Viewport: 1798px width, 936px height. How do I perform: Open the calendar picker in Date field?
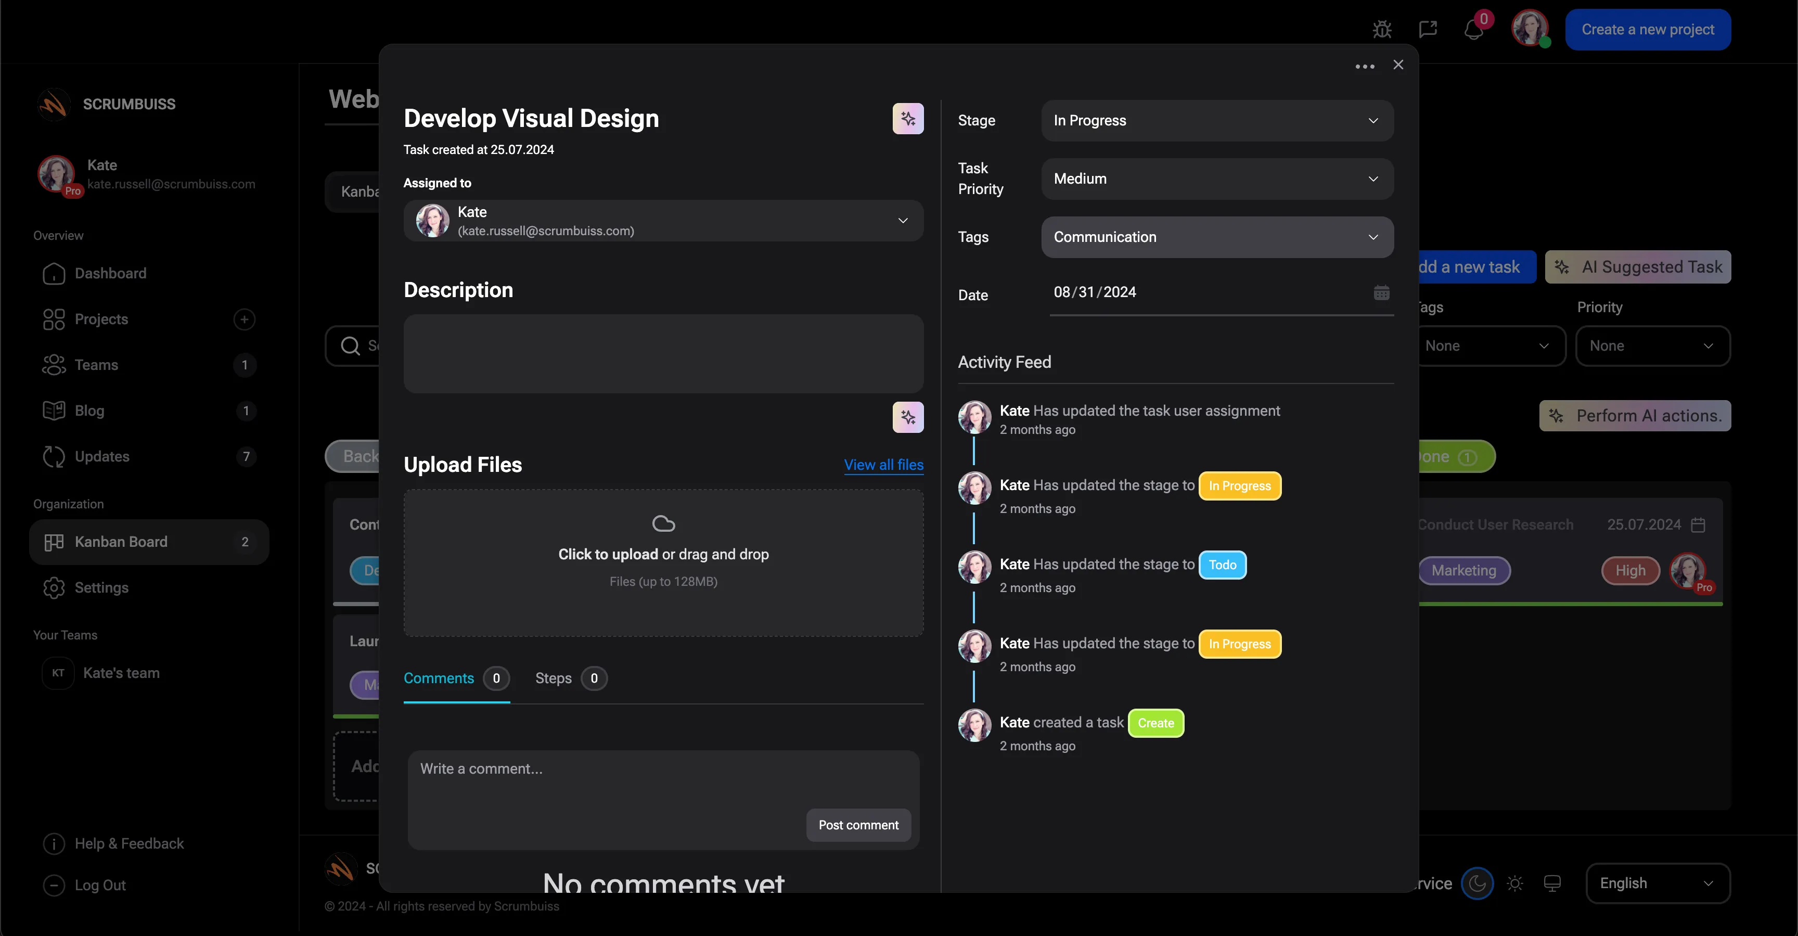pyautogui.click(x=1381, y=292)
